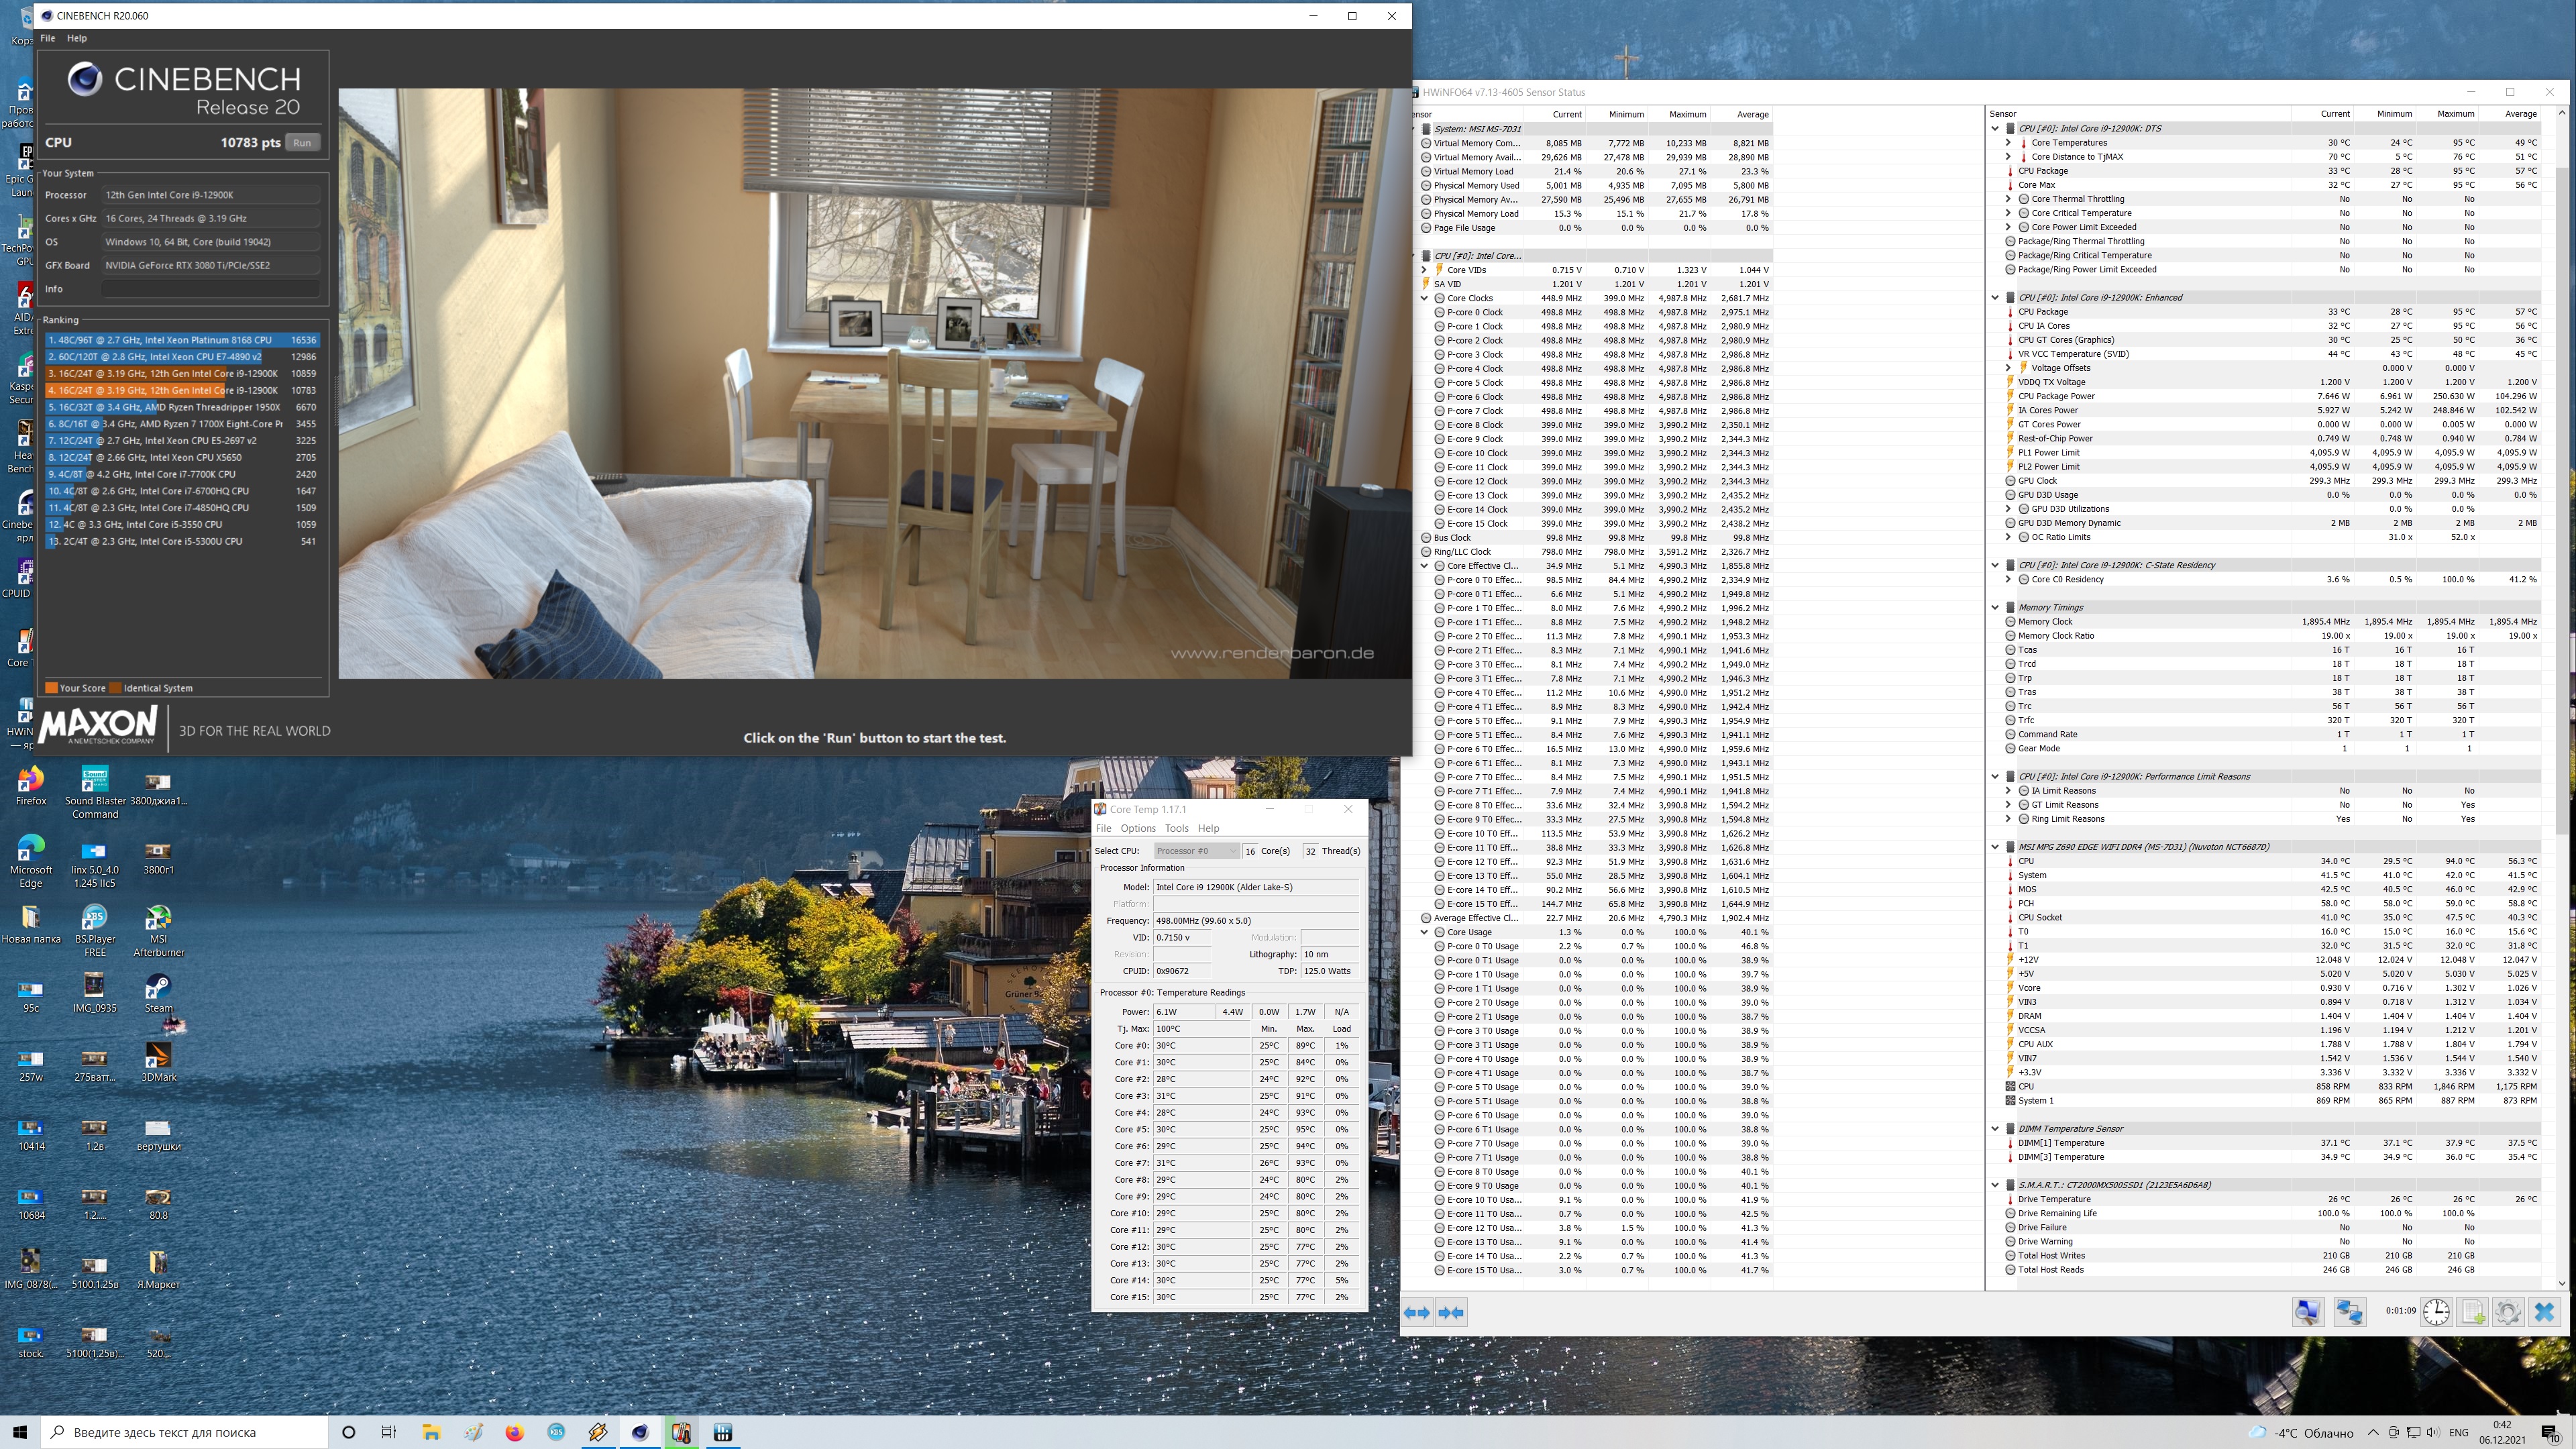Click right shrink arrows in HWiNFO
The width and height of the screenshot is (2576, 1449).
click(x=1451, y=1313)
